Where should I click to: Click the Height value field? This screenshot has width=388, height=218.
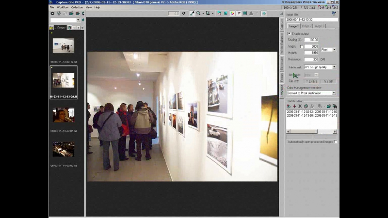coord(311,53)
